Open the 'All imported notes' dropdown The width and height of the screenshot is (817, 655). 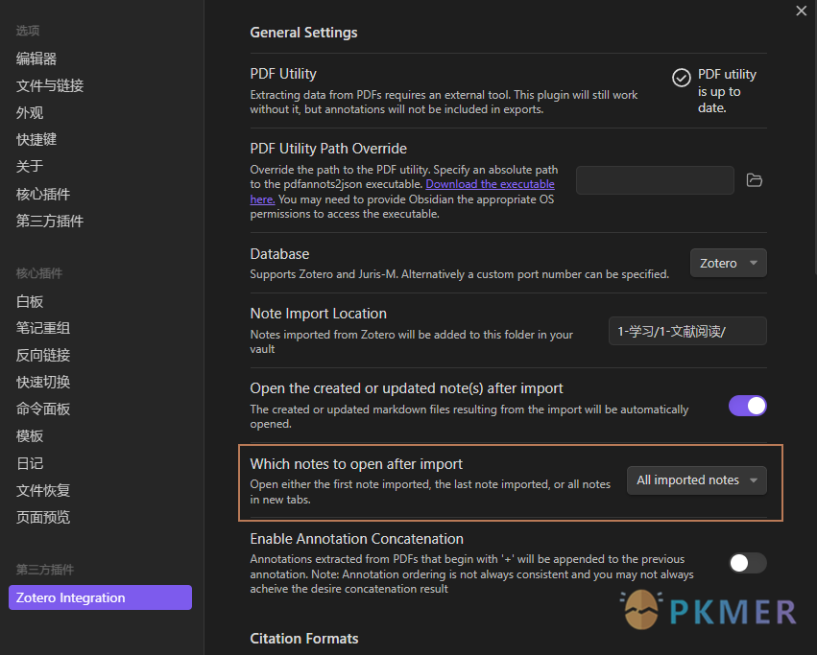pos(697,480)
